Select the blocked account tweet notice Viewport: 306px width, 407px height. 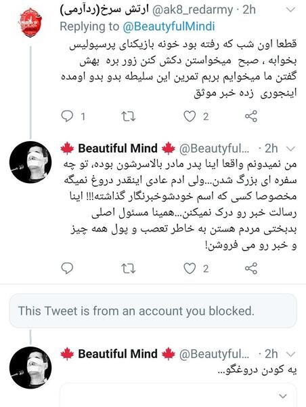point(153,311)
